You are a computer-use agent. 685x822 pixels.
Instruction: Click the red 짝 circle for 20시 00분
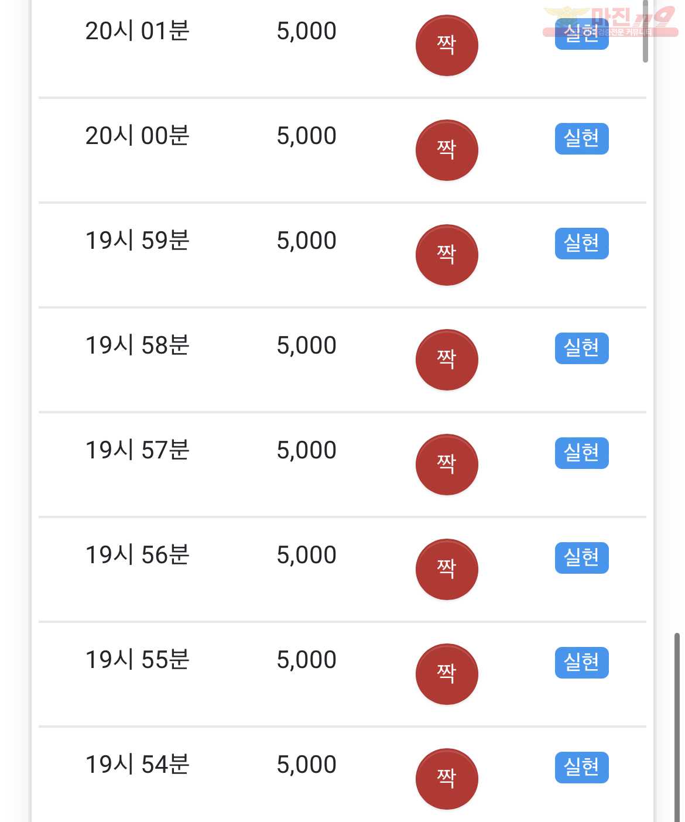(447, 150)
